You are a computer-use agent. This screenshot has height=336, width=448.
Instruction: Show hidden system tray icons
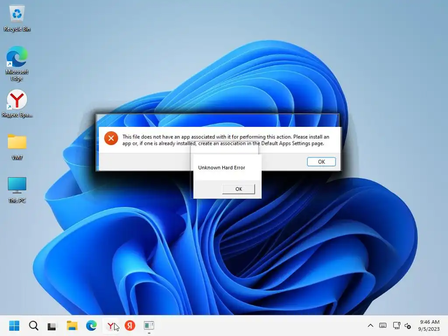tap(370, 325)
